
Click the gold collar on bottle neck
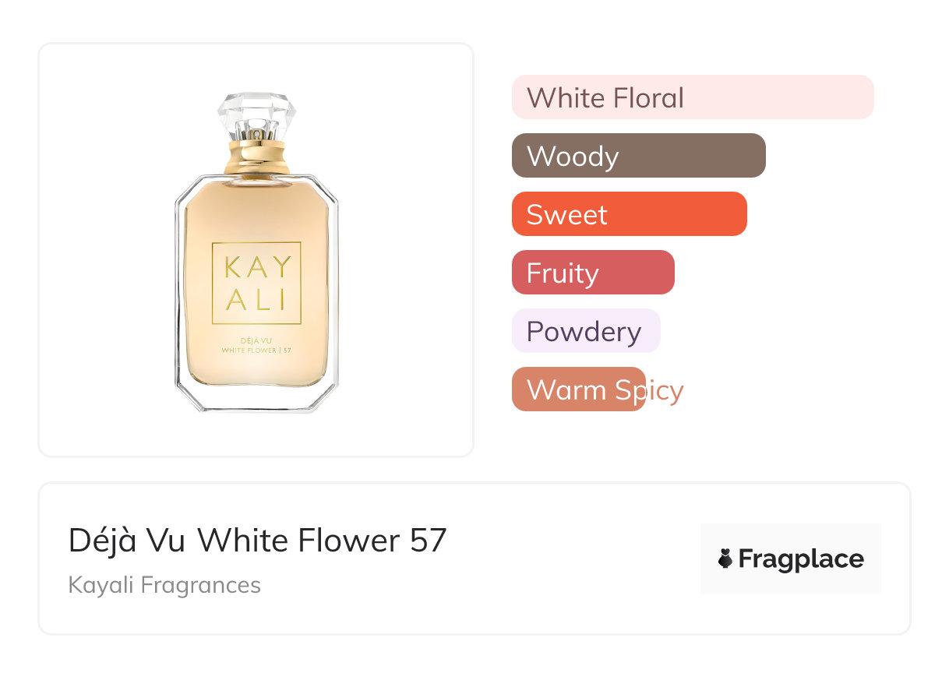(x=256, y=157)
